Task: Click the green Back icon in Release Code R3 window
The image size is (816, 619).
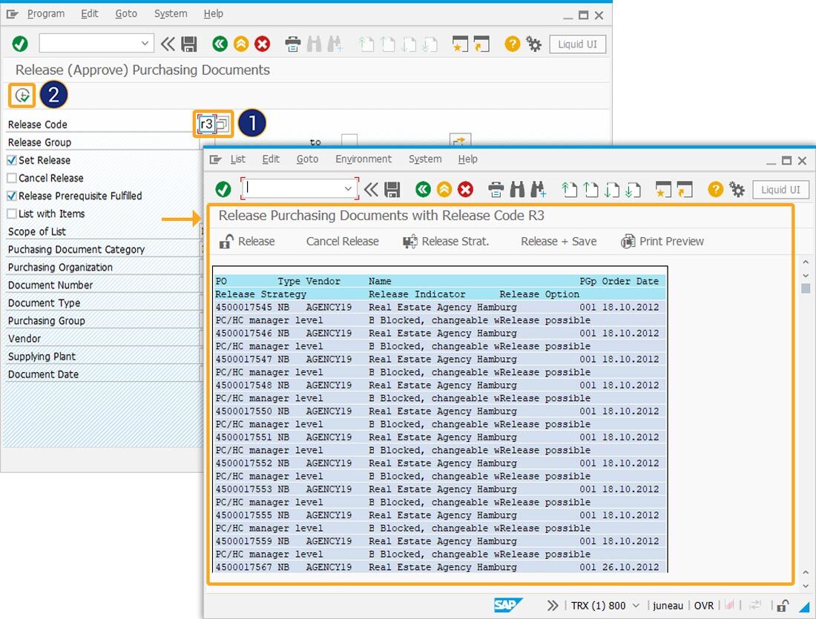Action: [x=423, y=189]
